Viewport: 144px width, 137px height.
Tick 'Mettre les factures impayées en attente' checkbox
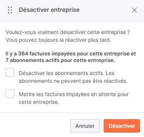tap(10, 93)
